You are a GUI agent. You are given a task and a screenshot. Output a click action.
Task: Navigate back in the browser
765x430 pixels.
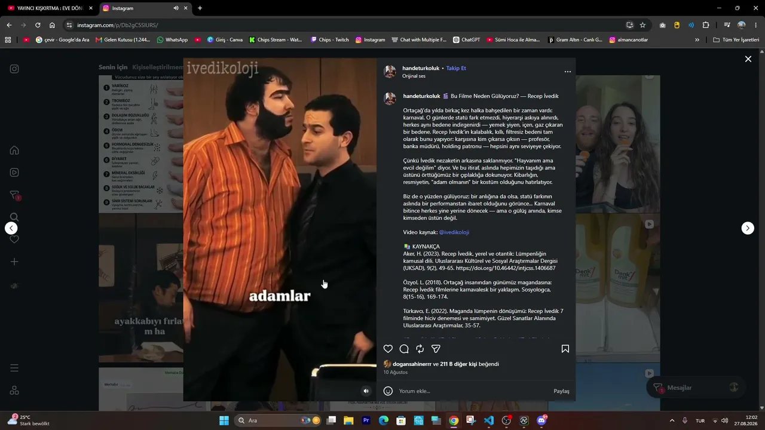9,25
